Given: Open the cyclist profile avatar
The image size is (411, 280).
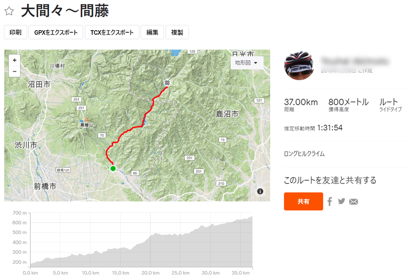Looking at the screenshot, I should point(299,65).
